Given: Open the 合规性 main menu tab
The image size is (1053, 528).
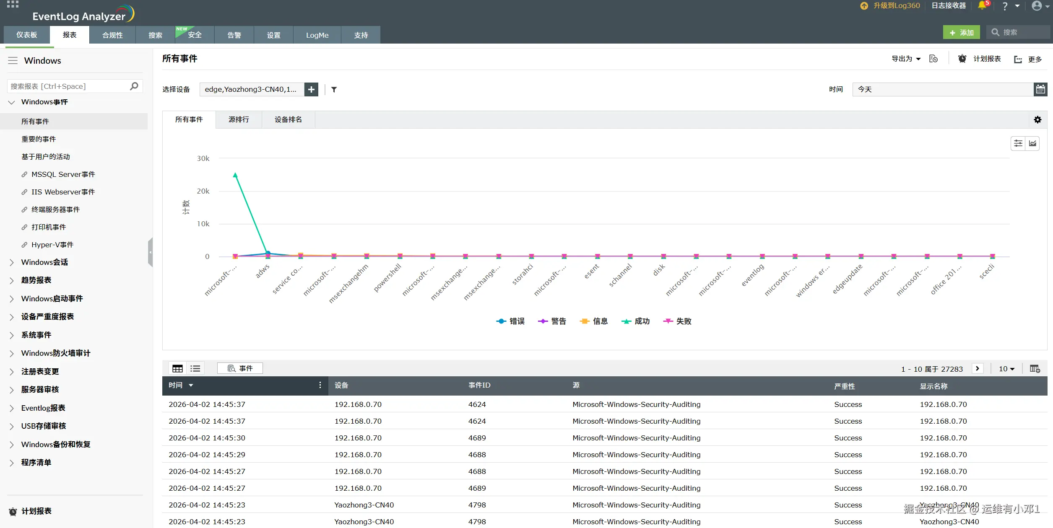Looking at the screenshot, I should pyautogui.click(x=112, y=35).
